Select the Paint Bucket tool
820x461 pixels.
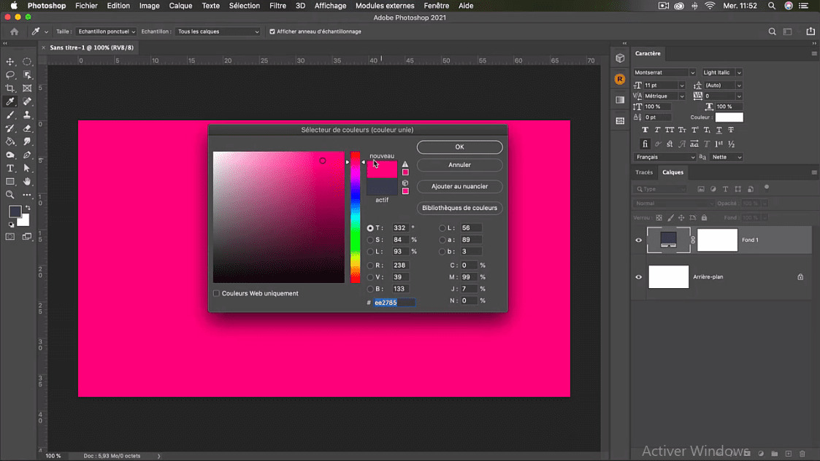click(x=10, y=142)
